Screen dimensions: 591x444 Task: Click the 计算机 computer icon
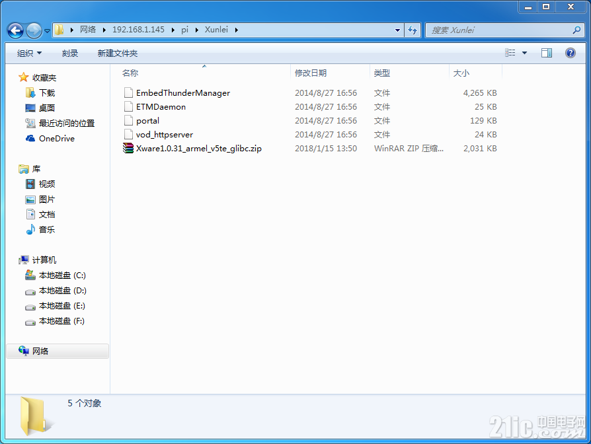tap(23, 260)
